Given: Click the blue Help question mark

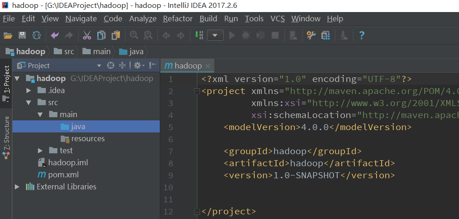Looking at the screenshot, I should pyautogui.click(x=362, y=36).
